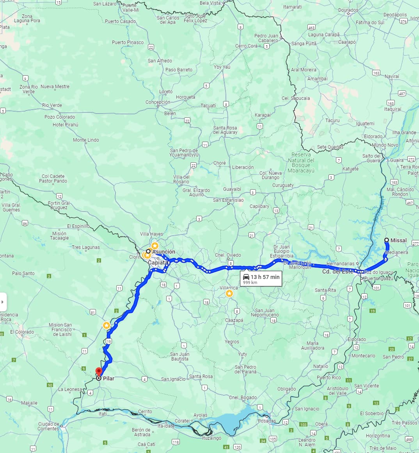This screenshot has height=453, width=419.
Task: Click the Capiatá city label
Action: pos(158,263)
